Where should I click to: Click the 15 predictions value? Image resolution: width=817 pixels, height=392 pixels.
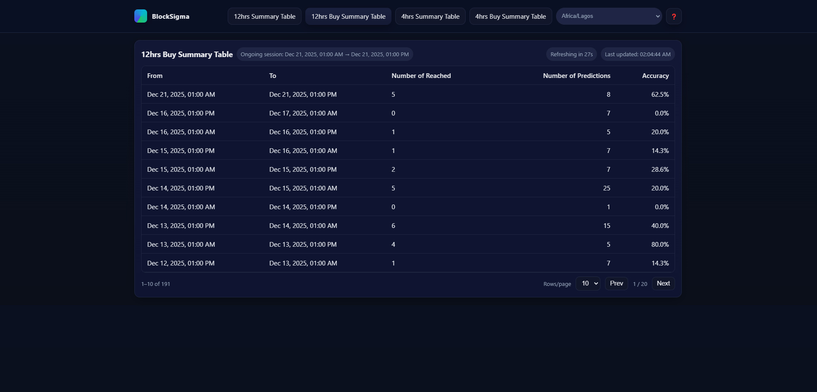(607, 225)
